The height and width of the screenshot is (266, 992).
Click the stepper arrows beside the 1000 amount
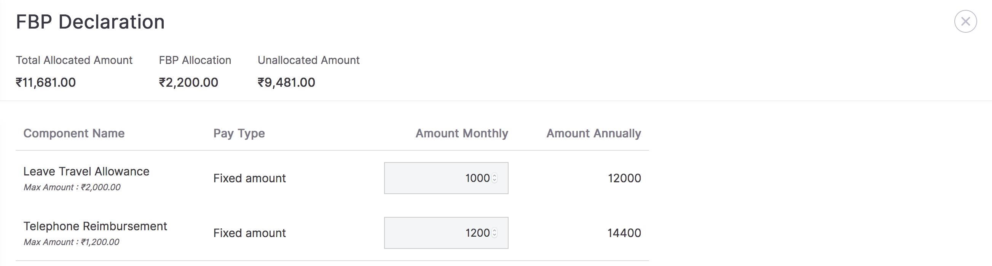tap(495, 178)
